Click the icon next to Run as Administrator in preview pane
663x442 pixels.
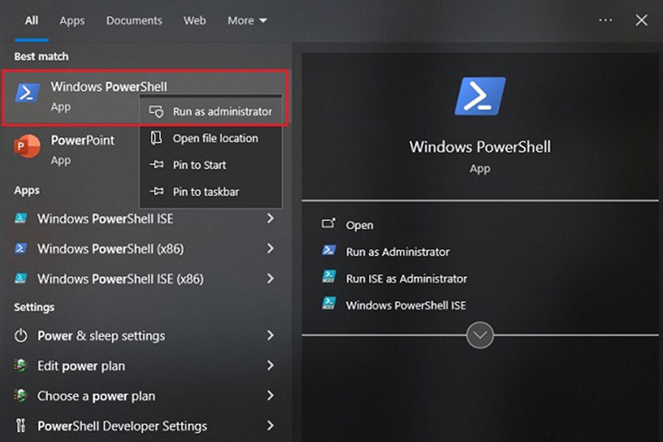point(329,250)
